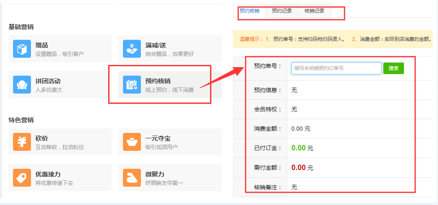
Task: Switch to the 核销记录 tab
Action: 314,11
